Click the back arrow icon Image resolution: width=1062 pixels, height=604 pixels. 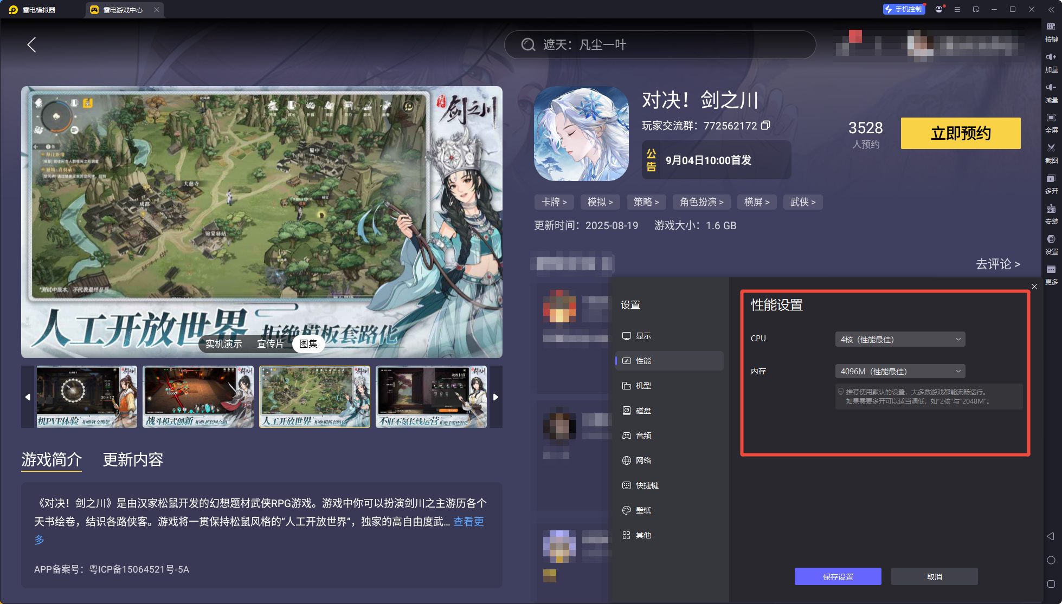pyautogui.click(x=32, y=45)
